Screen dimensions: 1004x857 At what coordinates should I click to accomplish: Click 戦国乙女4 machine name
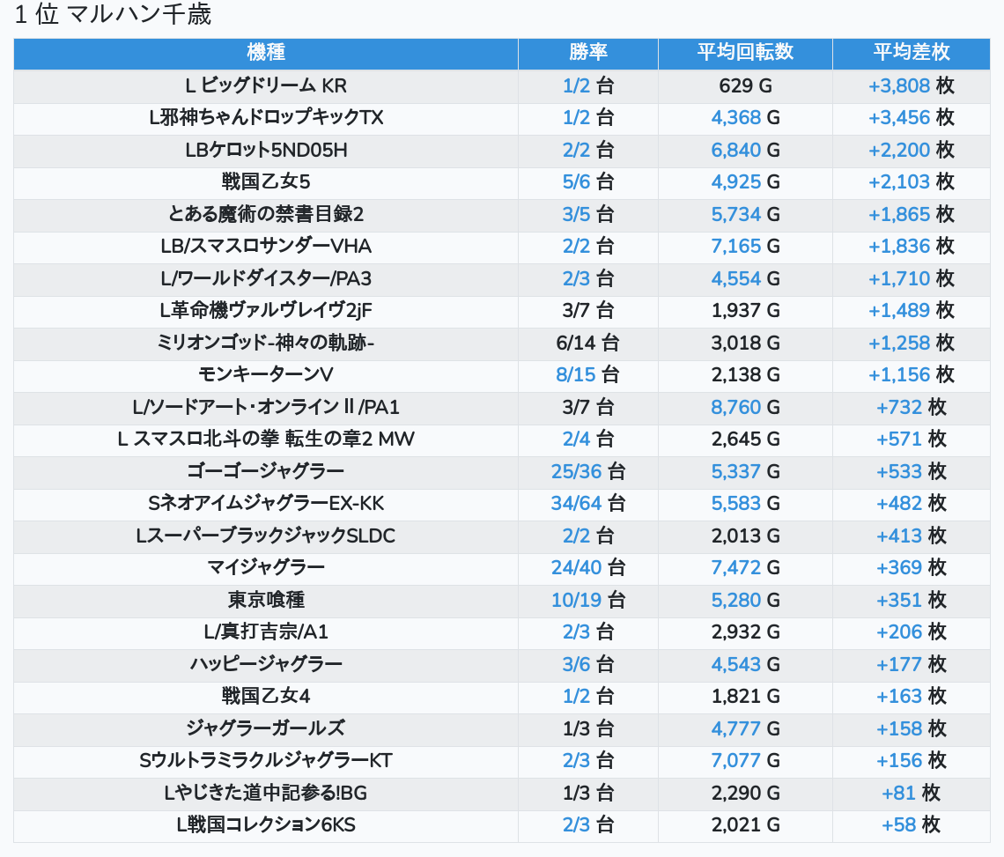click(266, 696)
